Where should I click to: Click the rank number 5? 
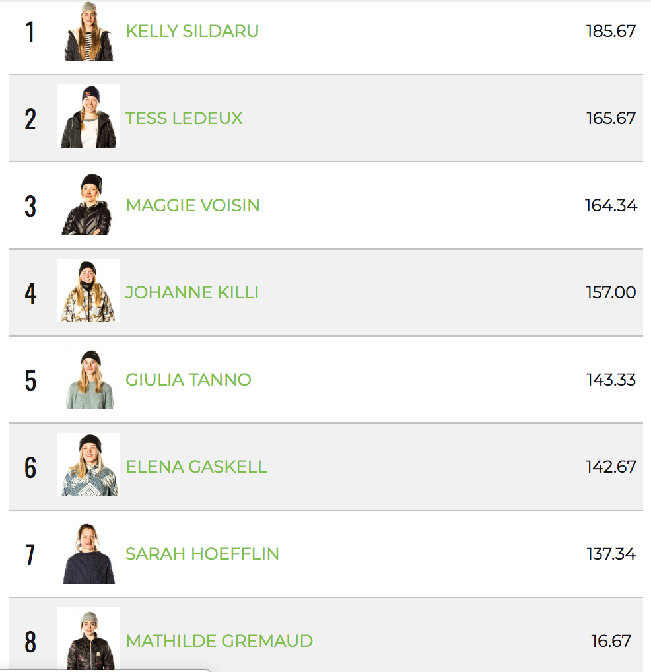(x=30, y=380)
